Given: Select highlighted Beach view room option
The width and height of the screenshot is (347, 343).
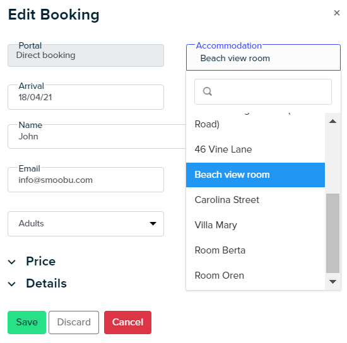Looking at the screenshot, I should (x=256, y=175).
